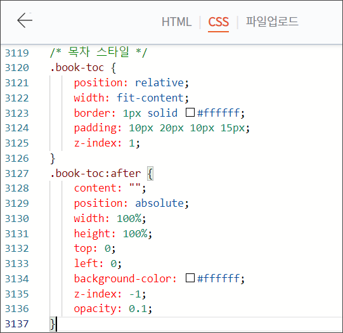Click the word 'solid' in the border line
The width and height of the screenshot is (343, 333).
pyautogui.click(x=162, y=113)
